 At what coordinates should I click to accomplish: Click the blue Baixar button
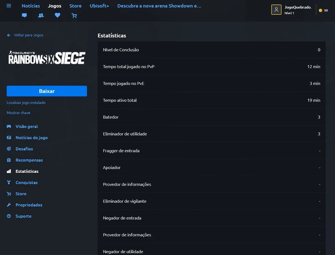(47, 91)
